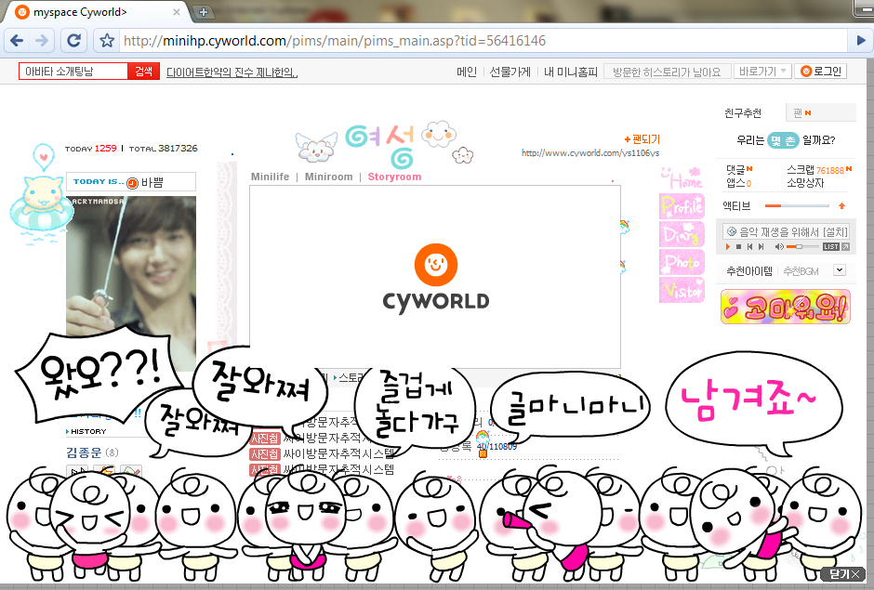Select the myspace Cyworld browser tab
Screen dimensions: 874x590
(95, 12)
